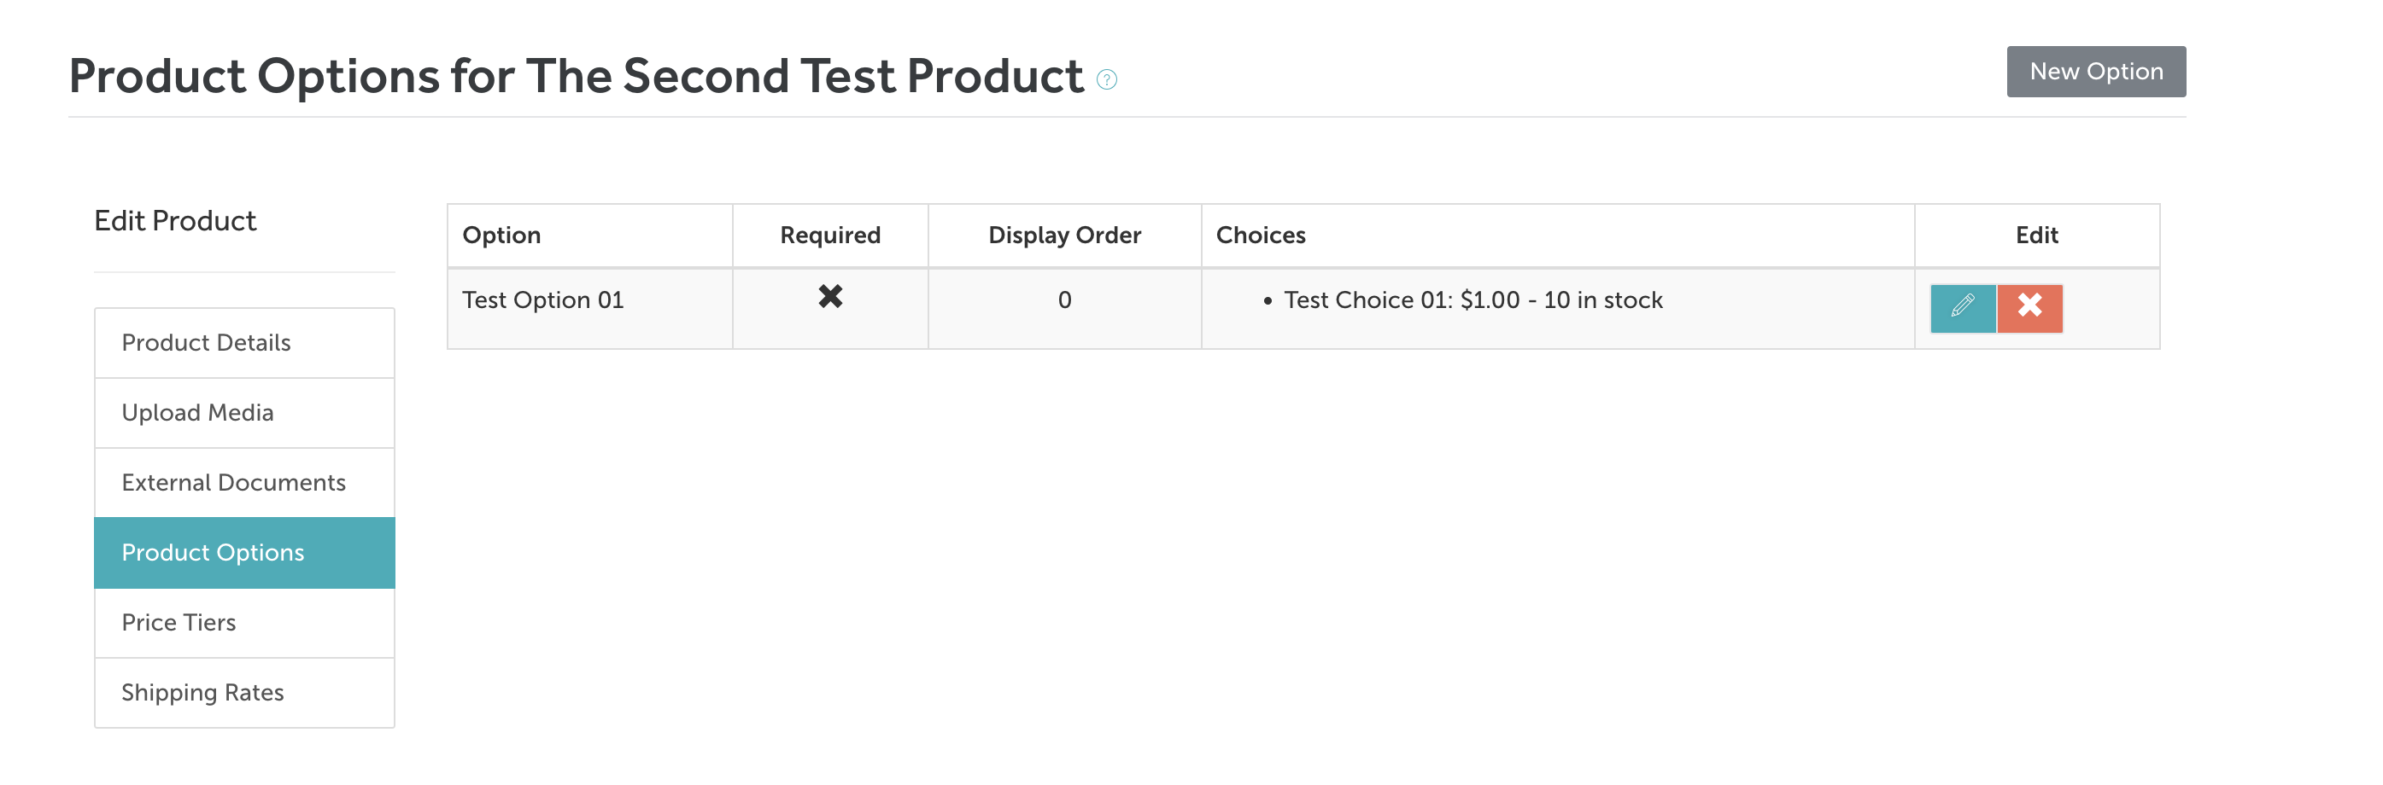Edit Test Option 01 with the pencil icon
This screenshot has width=2383, height=785.
tap(1962, 307)
